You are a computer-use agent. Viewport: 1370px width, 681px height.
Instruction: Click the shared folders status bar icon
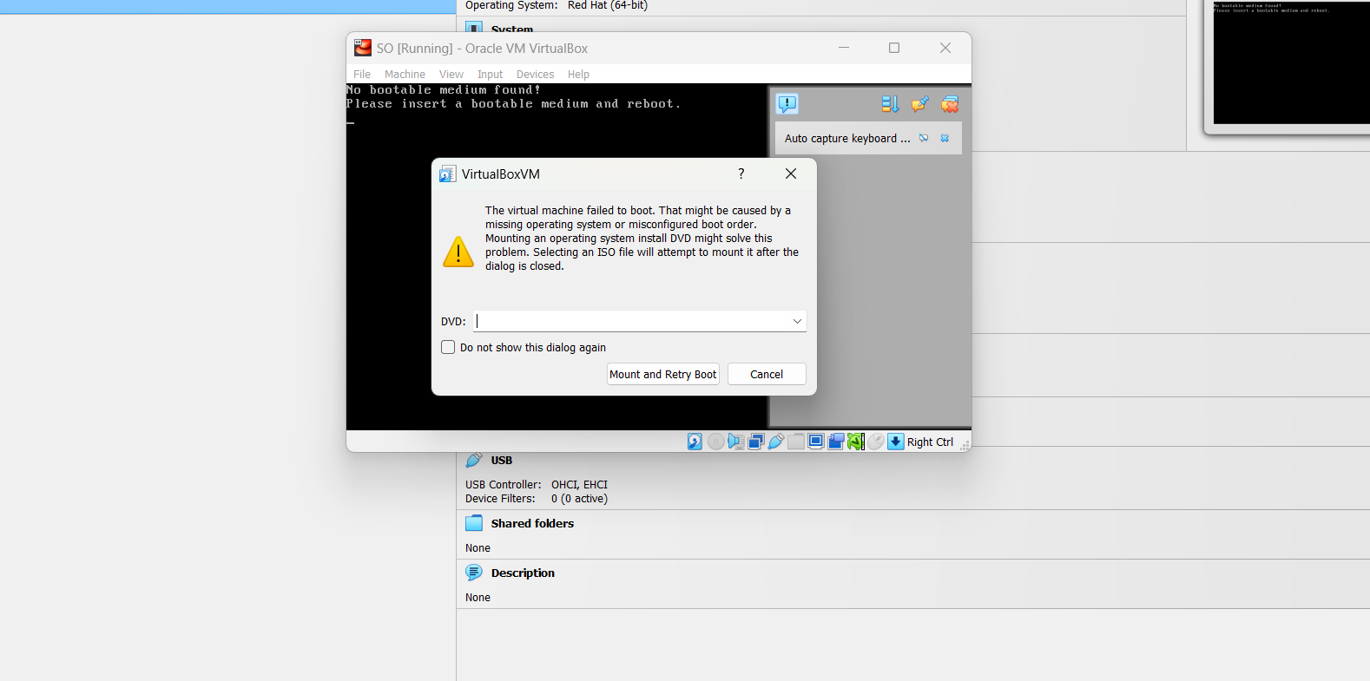(x=795, y=442)
